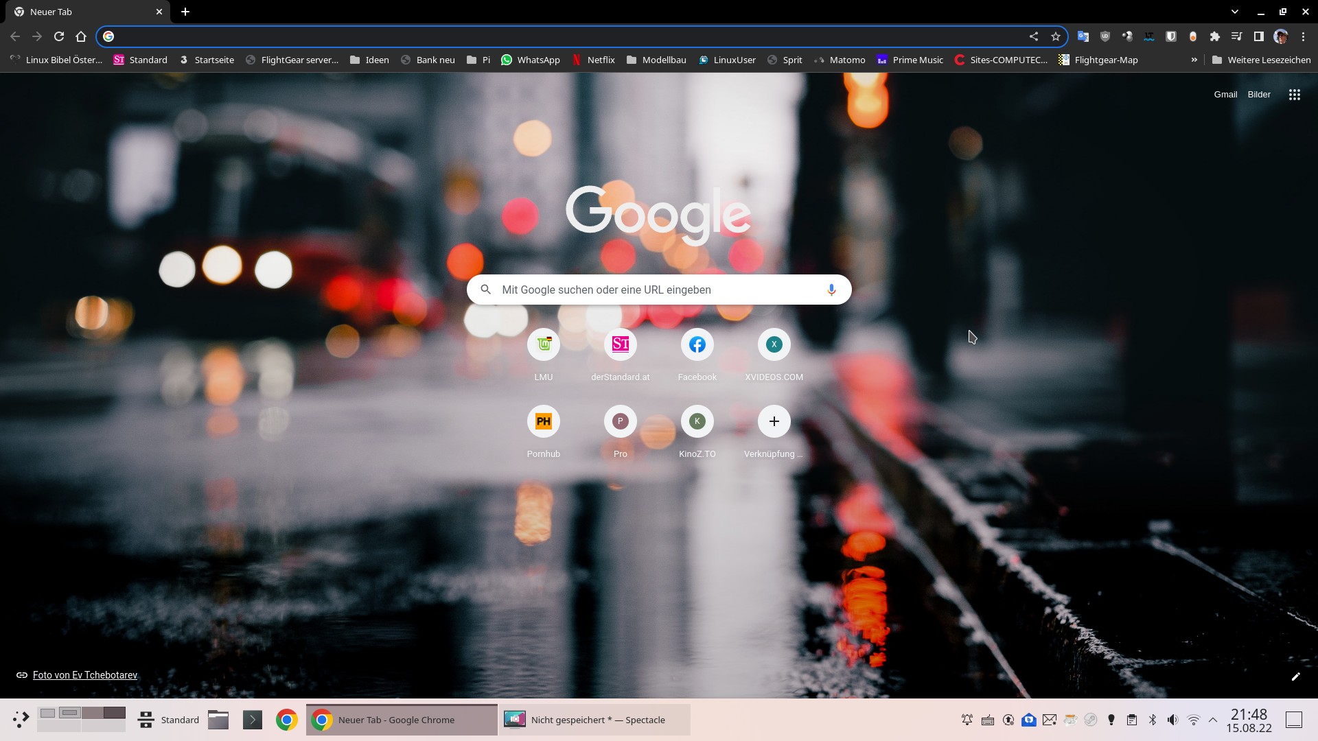1318x741 pixels.
Task: Open the tab search dropdown arrow
Action: (1234, 12)
